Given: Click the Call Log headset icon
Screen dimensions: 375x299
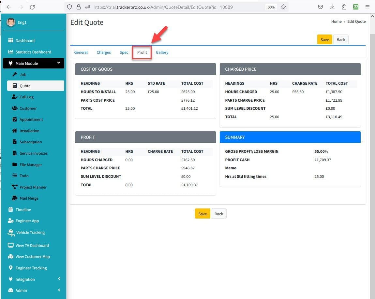Looking at the screenshot, I should (x=15, y=97).
